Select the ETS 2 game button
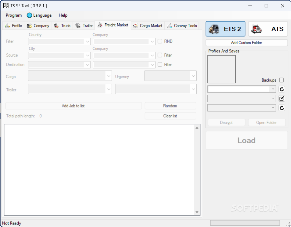Screen dimensions: 291x227 click(225, 29)
